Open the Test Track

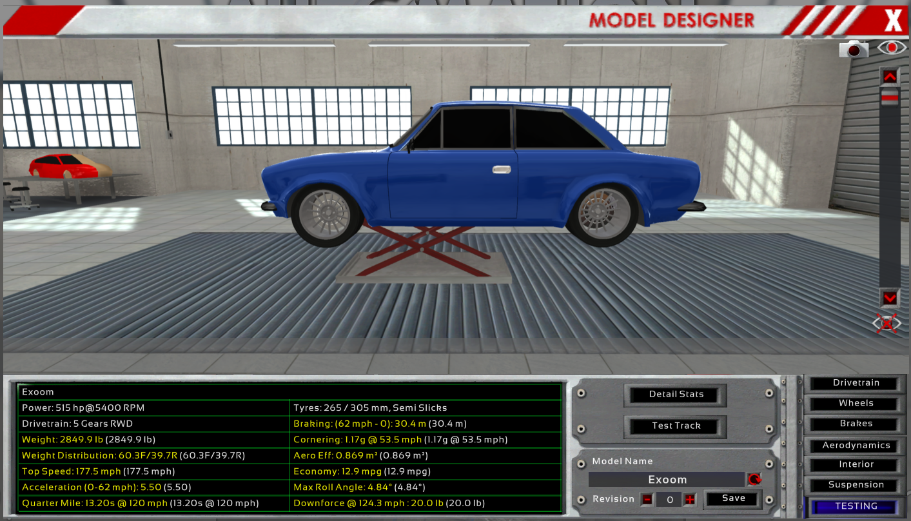[676, 426]
